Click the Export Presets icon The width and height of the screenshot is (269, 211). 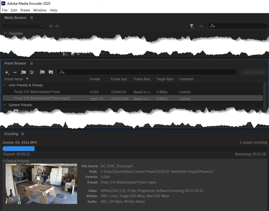(x=51, y=72)
